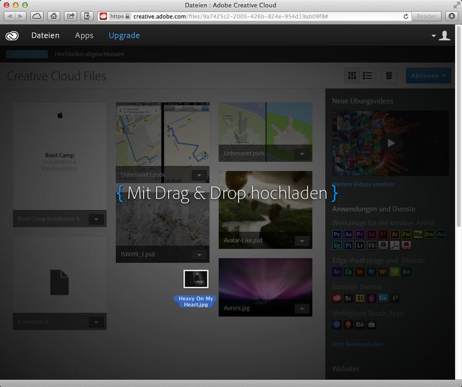Open the Illustrator (Ai) icon
The width and height of the screenshot is (462, 387).
click(394, 235)
